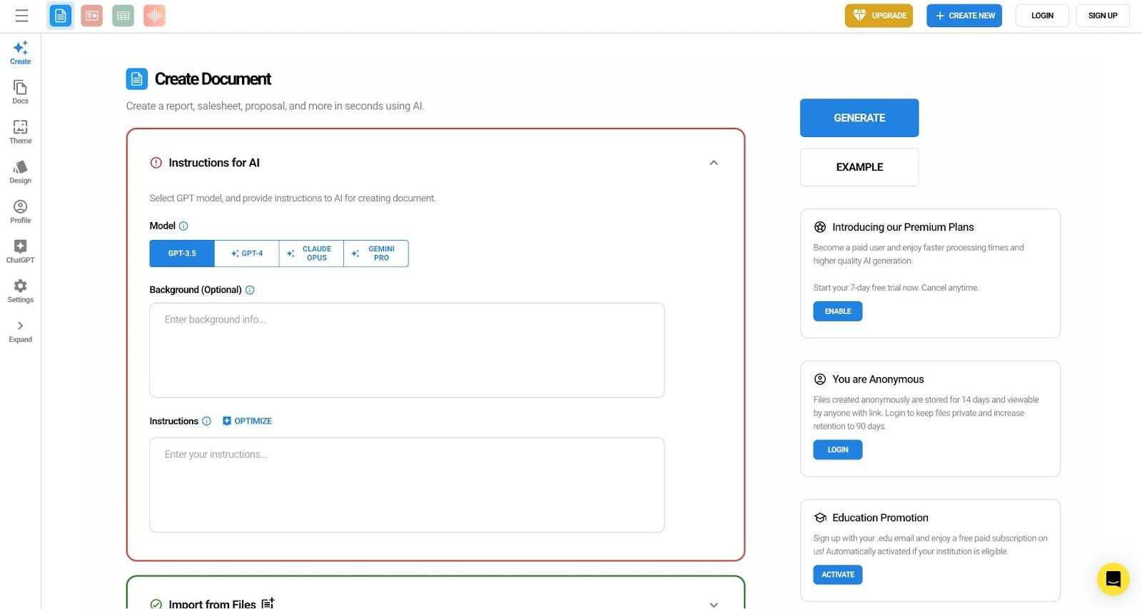Screen dimensions: 1142x609
Task: Select the GPT-4 model
Action: click(247, 253)
